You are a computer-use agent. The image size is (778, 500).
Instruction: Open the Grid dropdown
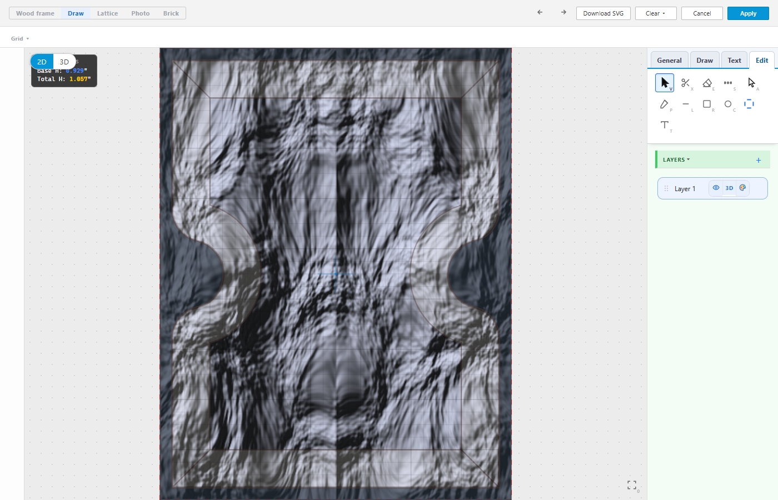pyautogui.click(x=20, y=38)
